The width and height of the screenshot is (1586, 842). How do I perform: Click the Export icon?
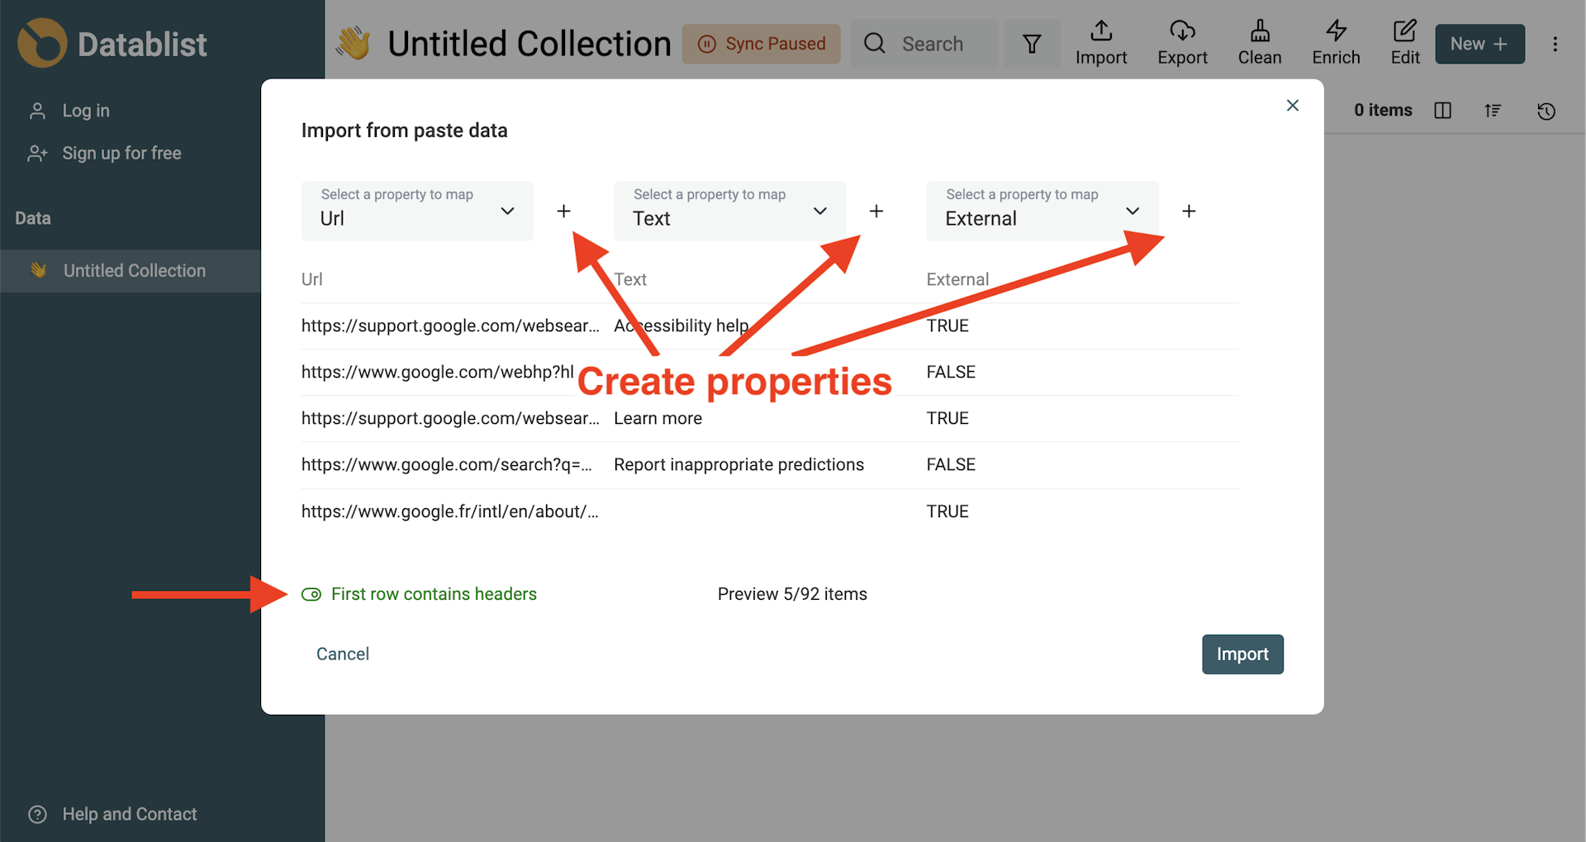1182,43
